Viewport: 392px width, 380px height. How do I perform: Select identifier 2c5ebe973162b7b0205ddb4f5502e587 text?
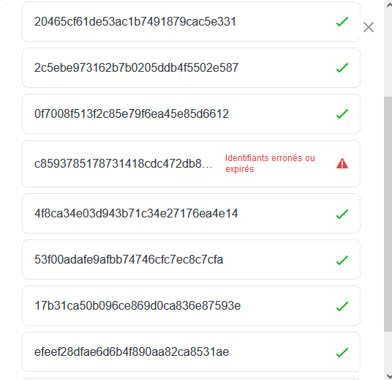pyautogui.click(x=136, y=67)
